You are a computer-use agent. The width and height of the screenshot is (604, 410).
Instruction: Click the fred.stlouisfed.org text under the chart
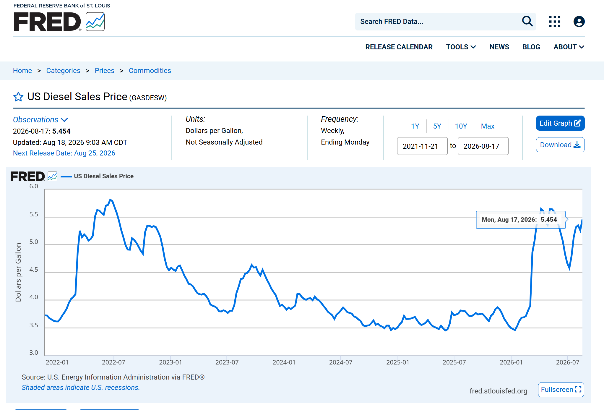(498, 391)
